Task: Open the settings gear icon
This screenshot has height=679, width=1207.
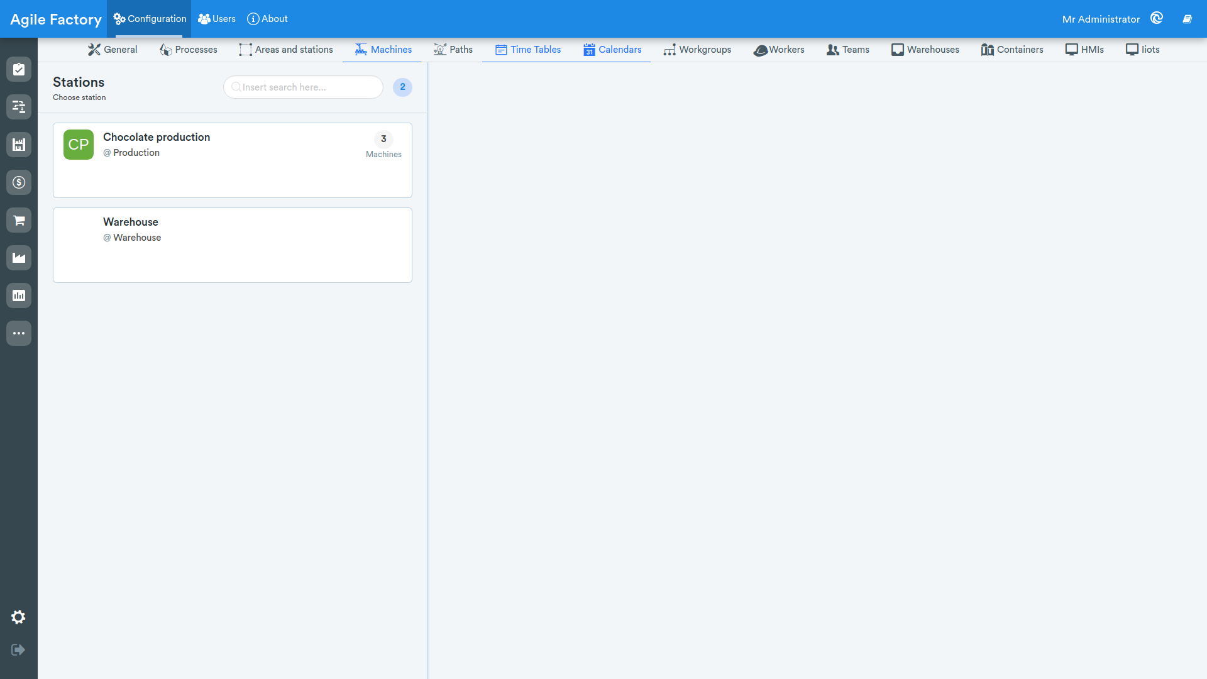Action: tap(18, 617)
